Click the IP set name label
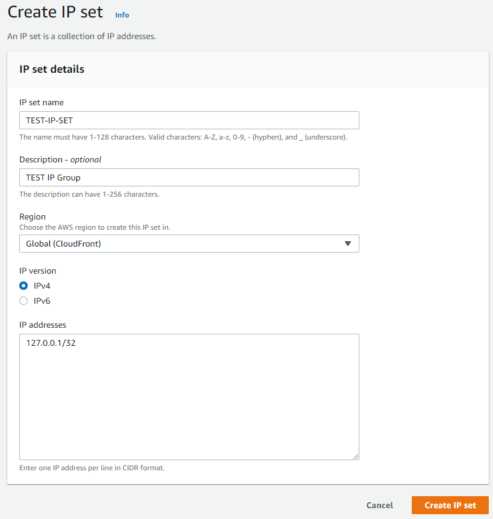The width and height of the screenshot is (493, 519). [42, 102]
